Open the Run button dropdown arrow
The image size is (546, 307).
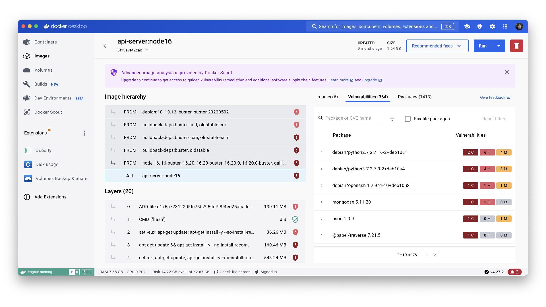click(x=499, y=46)
